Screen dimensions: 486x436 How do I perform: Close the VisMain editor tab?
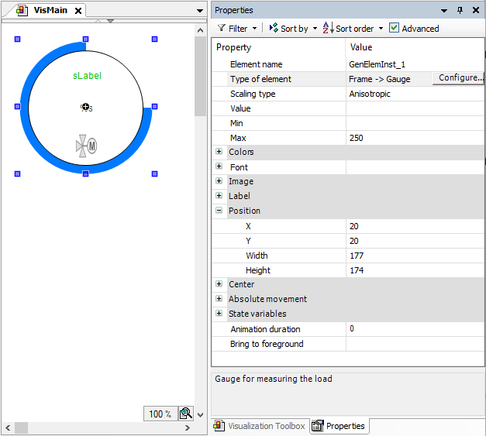(78, 11)
